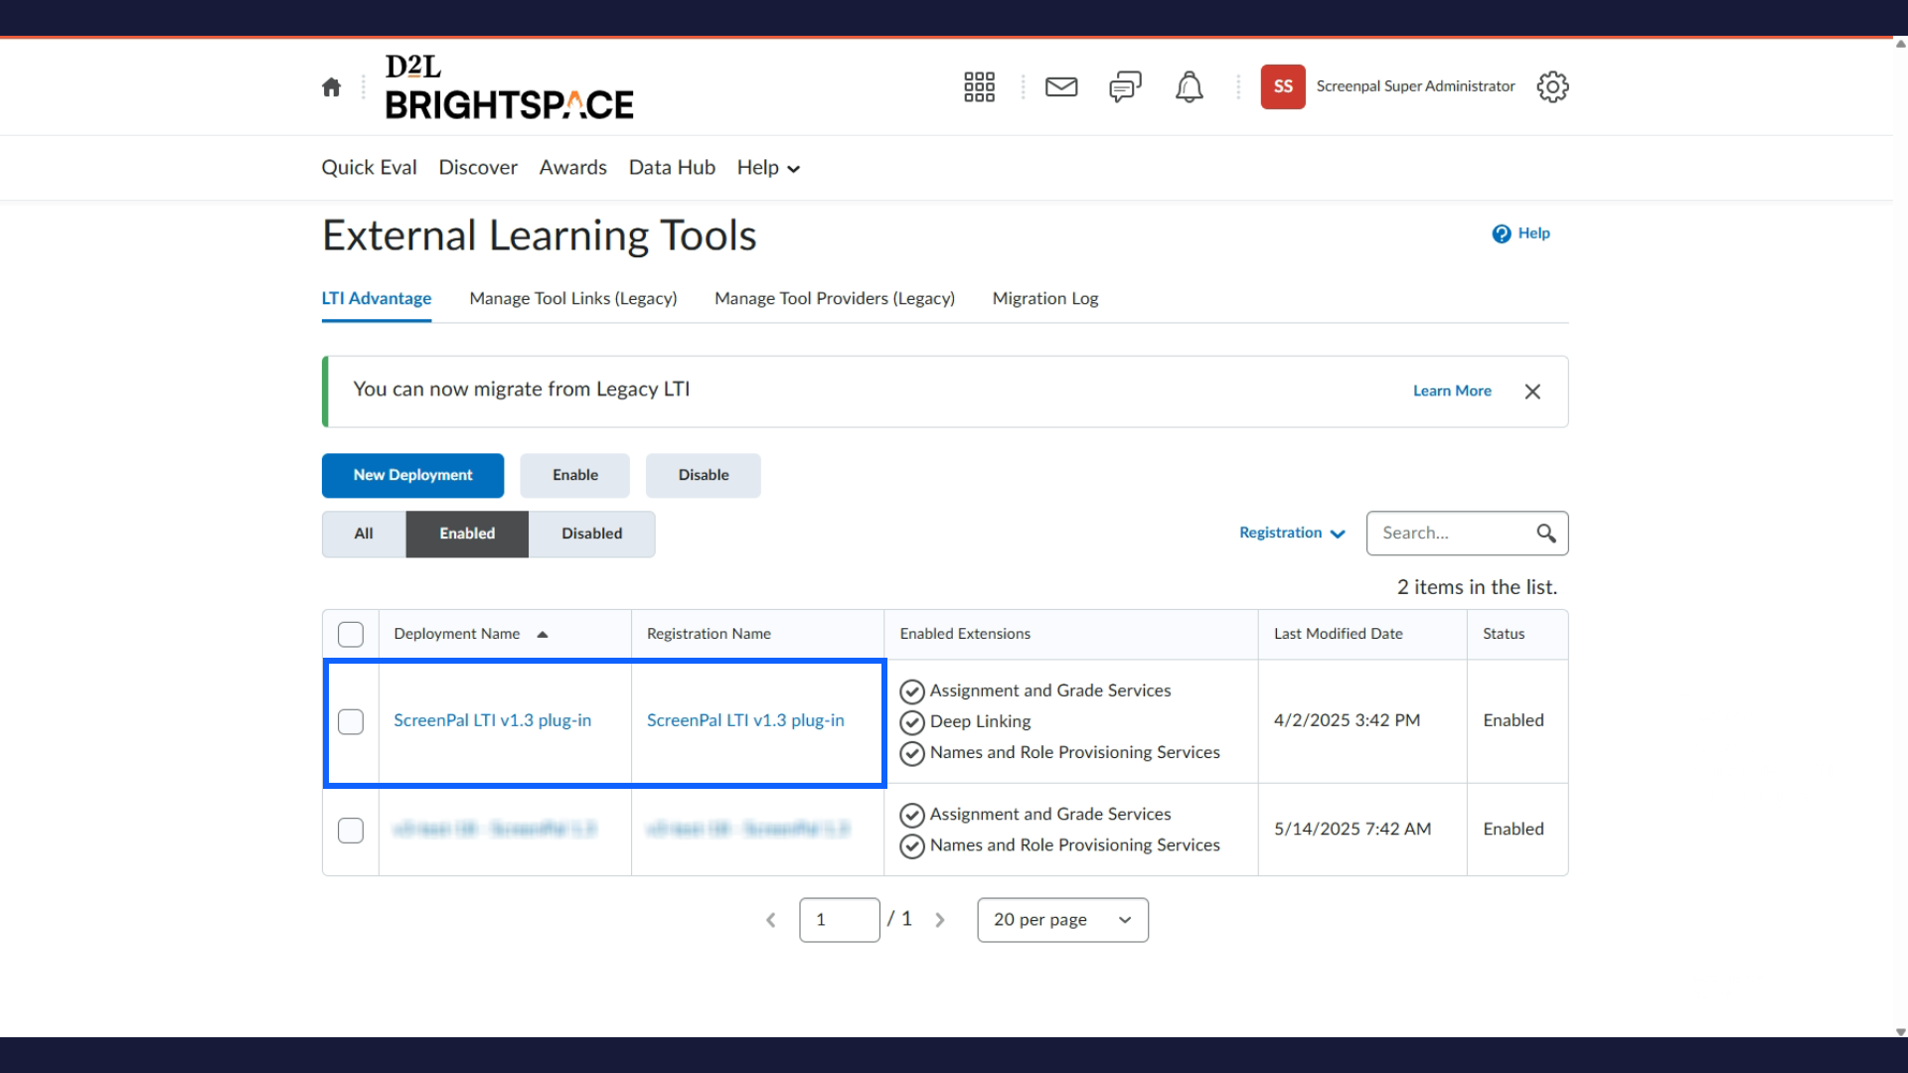Open the course selector grid icon

tap(979, 87)
